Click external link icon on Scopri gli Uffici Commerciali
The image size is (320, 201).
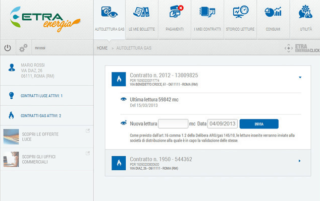point(87,153)
